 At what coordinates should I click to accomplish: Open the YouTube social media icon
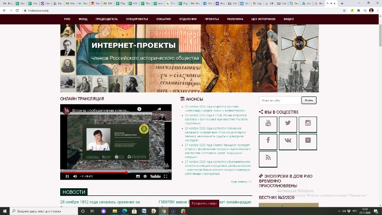[x=268, y=124]
